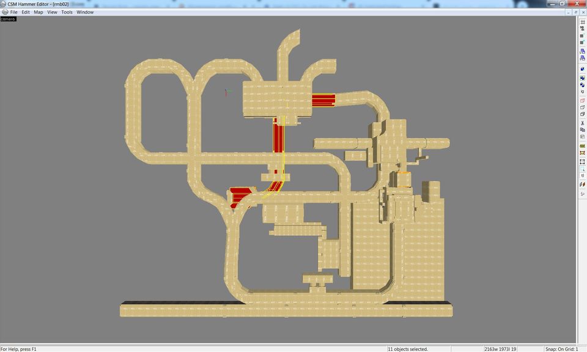Open the Map menu
Screen dimensions: 587x352
[39, 12]
